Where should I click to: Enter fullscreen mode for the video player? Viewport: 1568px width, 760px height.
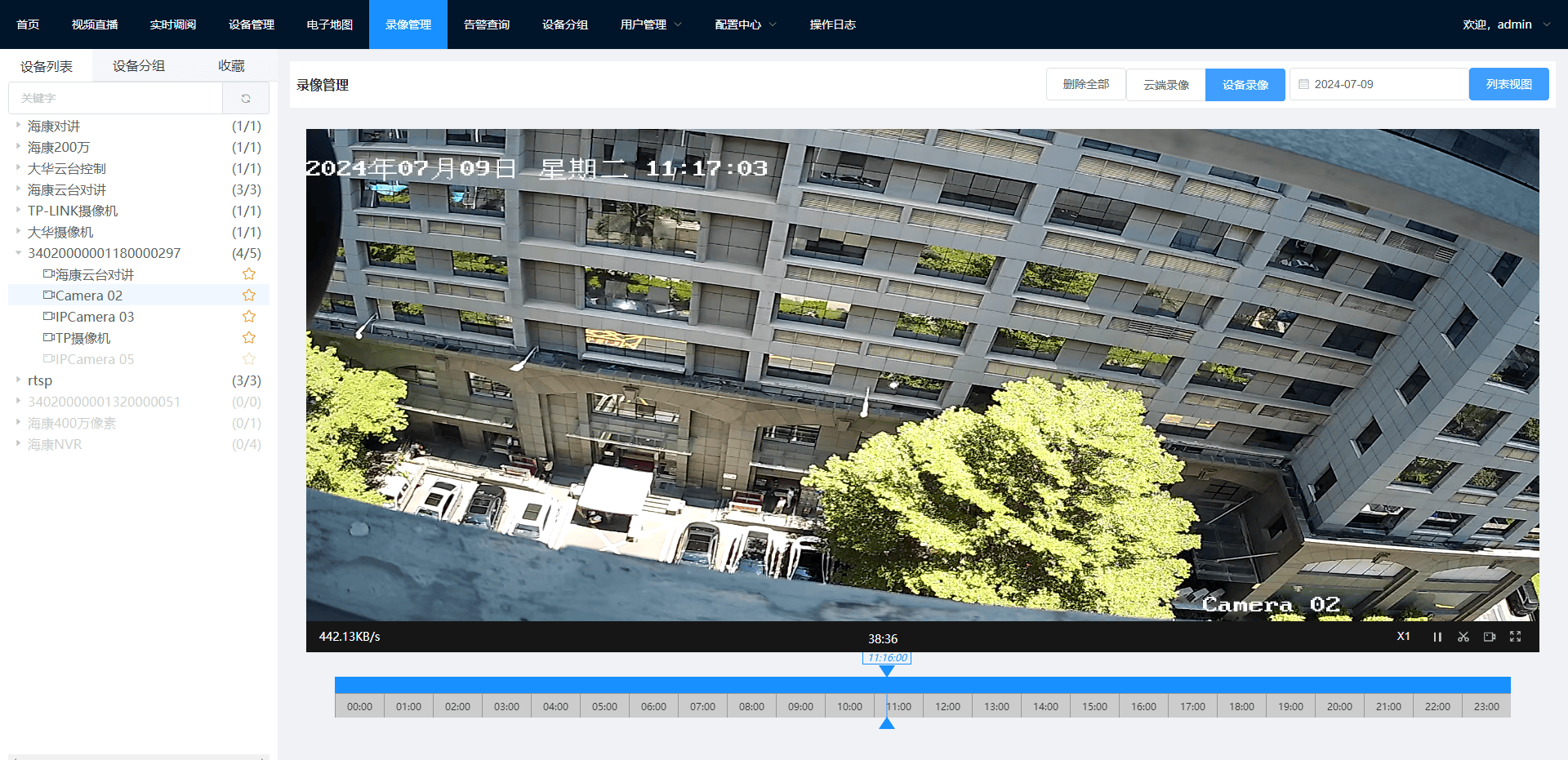[x=1516, y=638]
